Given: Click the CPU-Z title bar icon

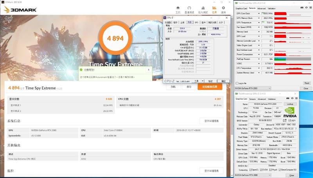Looking at the screenshot, I should (x=165, y=18).
